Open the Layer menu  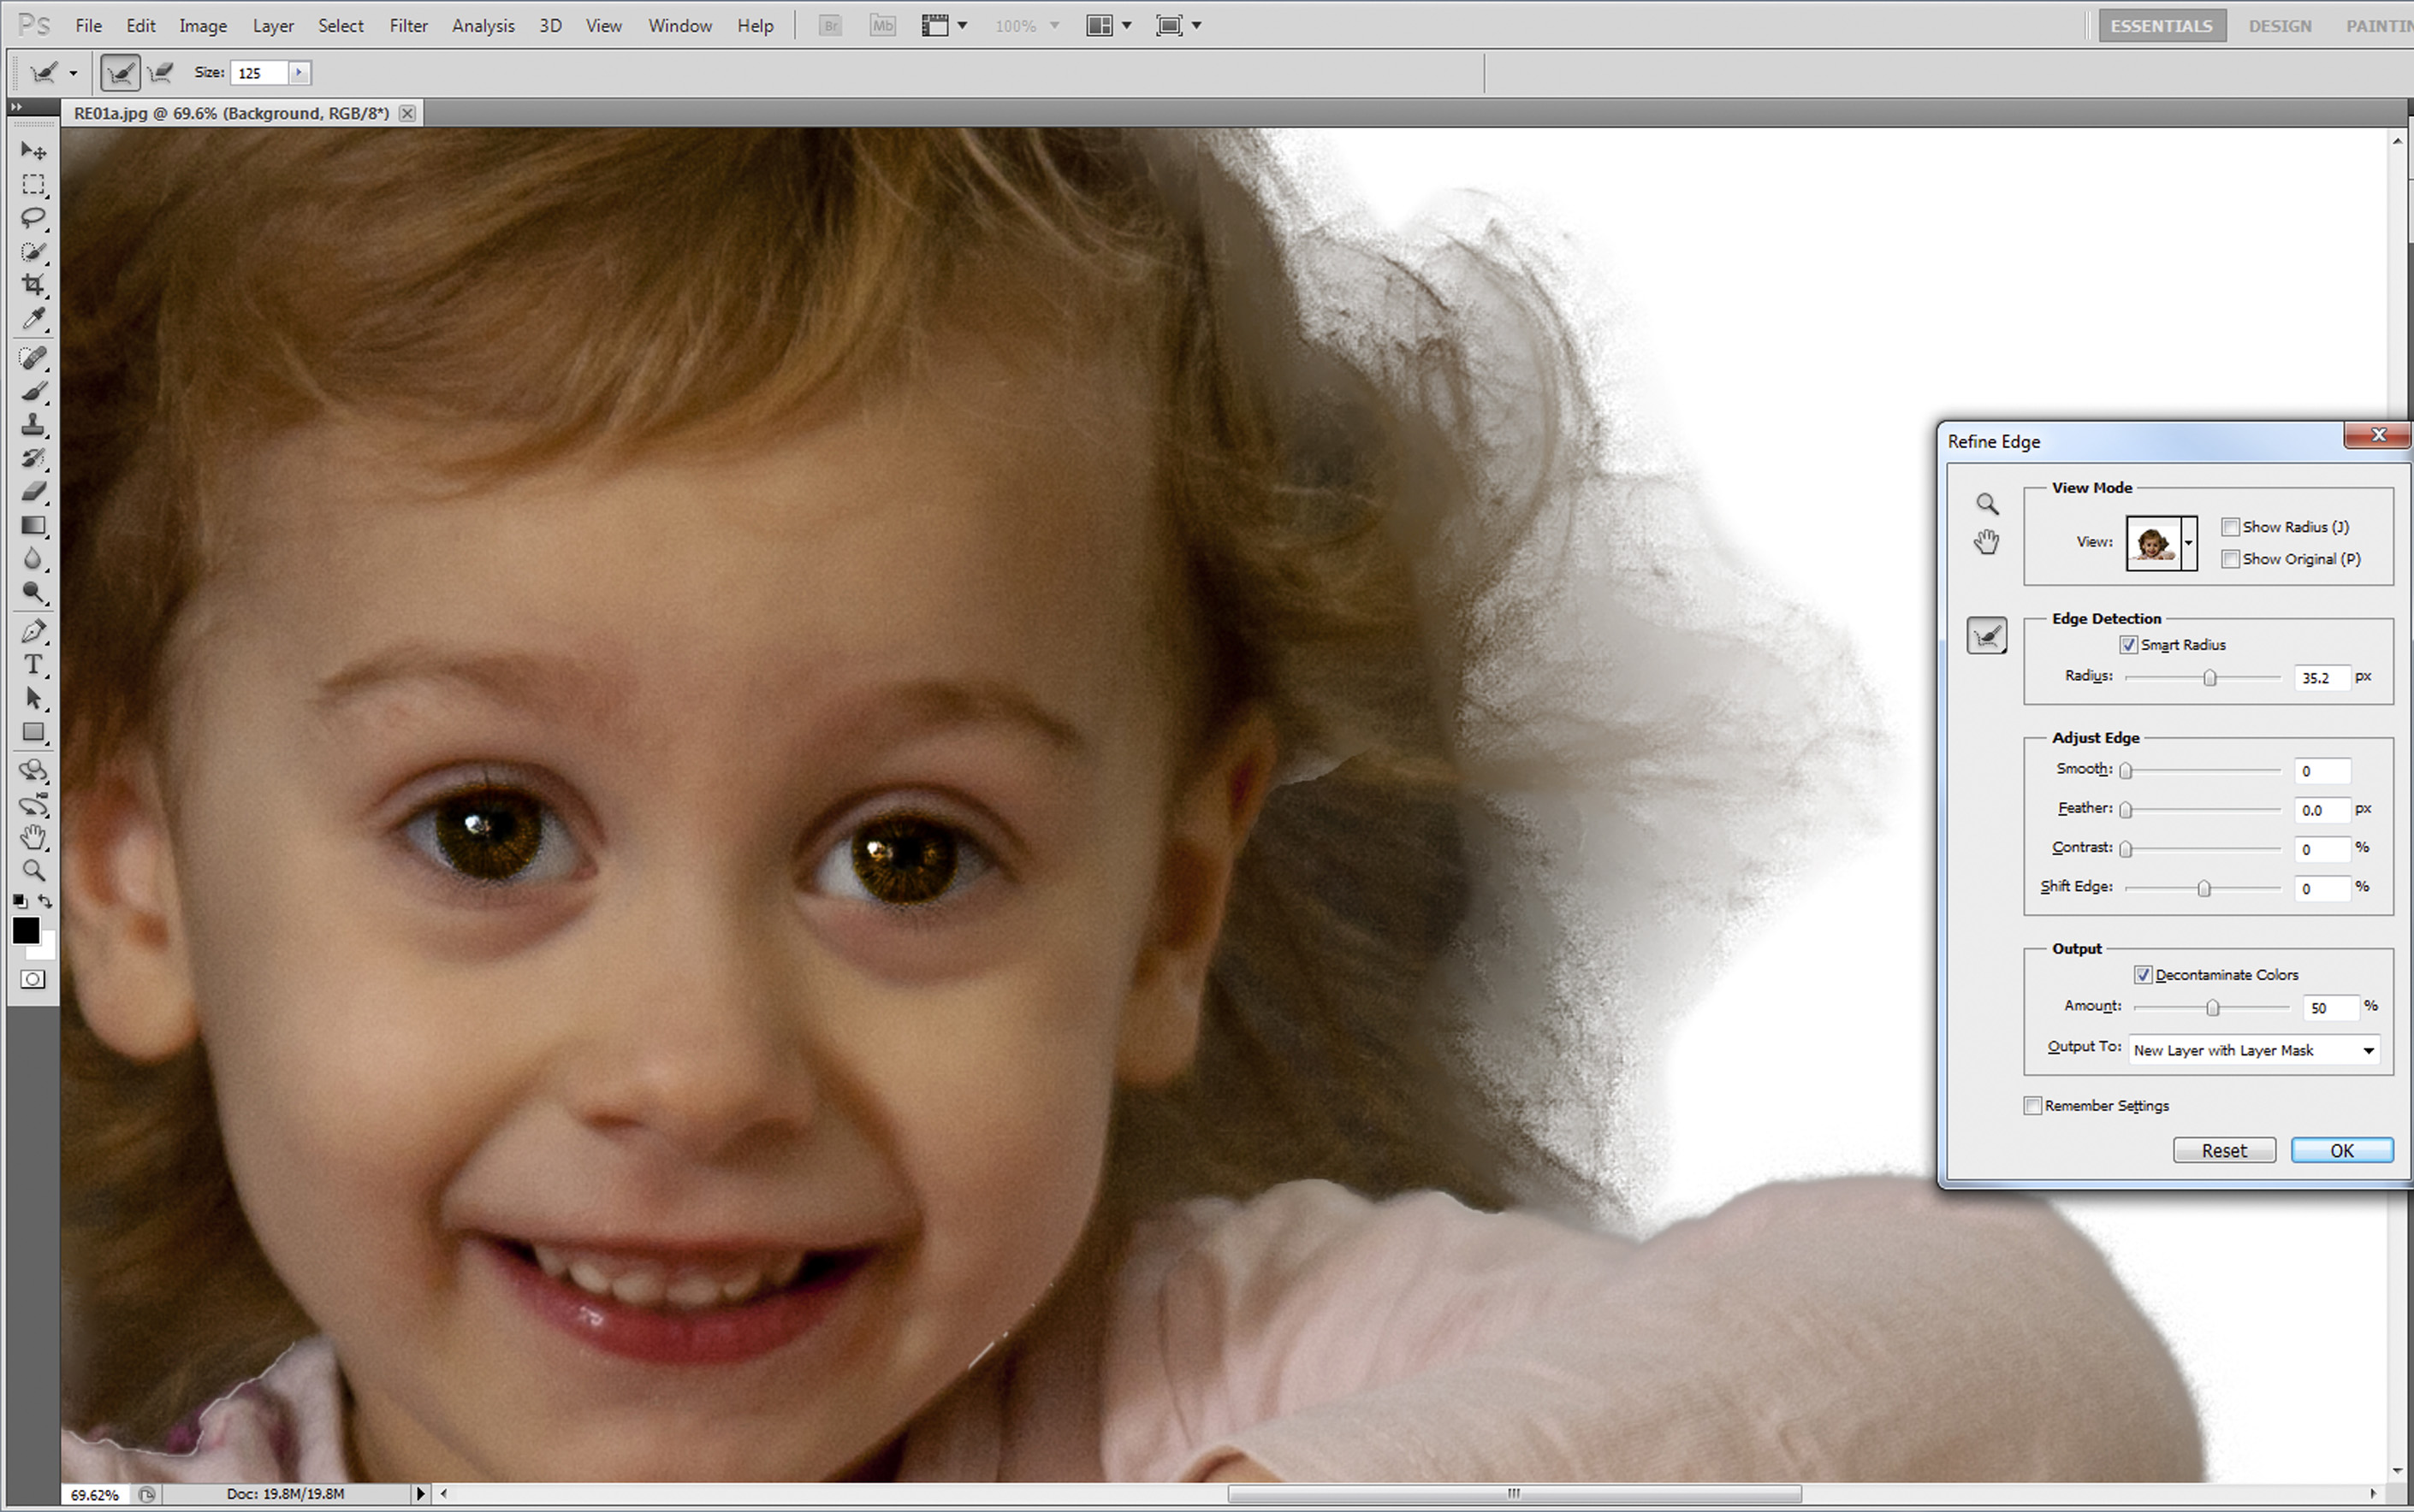(x=273, y=26)
